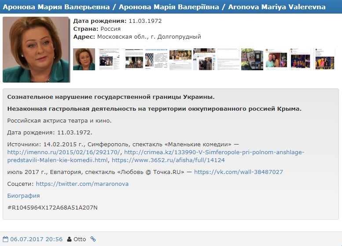Click the record ID #R1045964X172A68A51A207N
Image resolution: width=342 pixels, height=246 pixels.
tap(52, 208)
